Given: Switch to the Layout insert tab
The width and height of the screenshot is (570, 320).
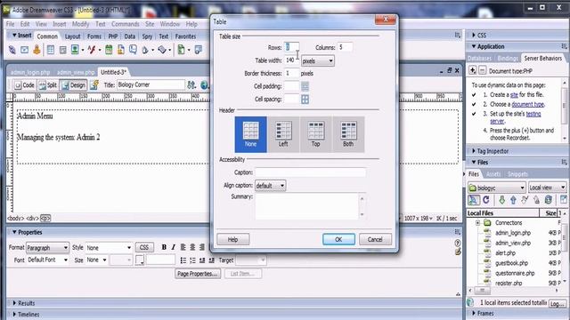Looking at the screenshot, I should coord(72,36).
